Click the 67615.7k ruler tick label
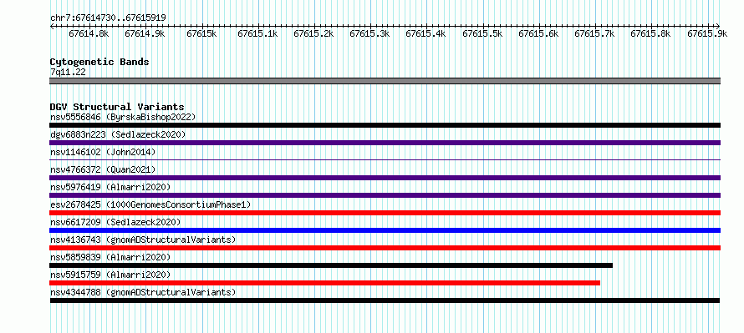 pyautogui.click(x=594, y=33)
